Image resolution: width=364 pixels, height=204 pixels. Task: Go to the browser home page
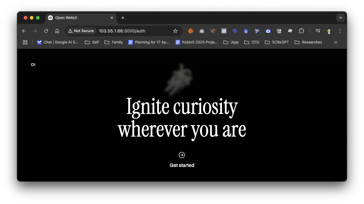coord(57,31)
